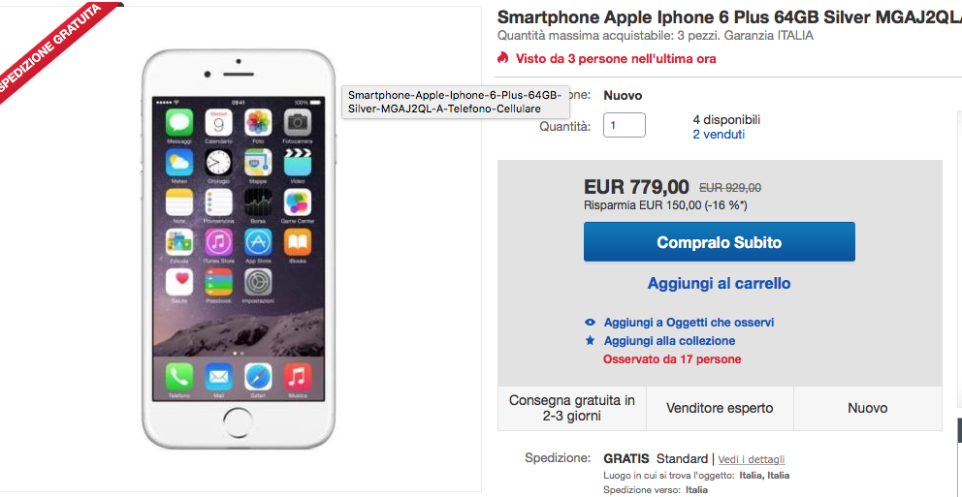Viewport: 962px width, 497px height.
Task: Click the star icon beside Aggiungi alla collezione
Action: click(x=591, y=341)
